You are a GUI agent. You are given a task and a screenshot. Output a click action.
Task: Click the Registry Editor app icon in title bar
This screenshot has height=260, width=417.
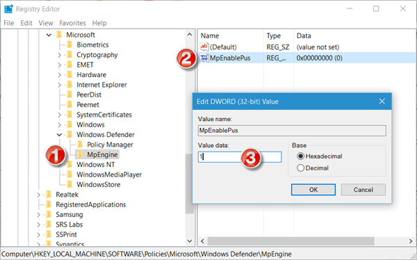(8, 9)
